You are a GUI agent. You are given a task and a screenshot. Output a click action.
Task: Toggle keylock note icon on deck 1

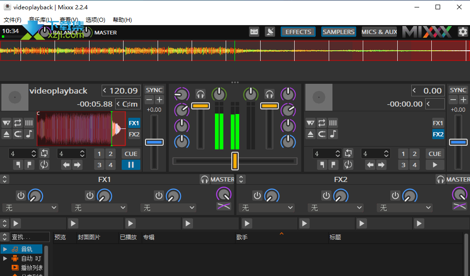(29, 134)
